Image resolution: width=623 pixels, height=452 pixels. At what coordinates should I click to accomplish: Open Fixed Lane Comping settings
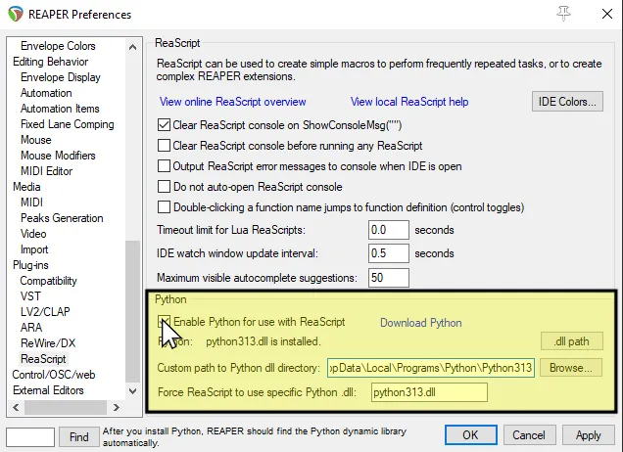68,124
